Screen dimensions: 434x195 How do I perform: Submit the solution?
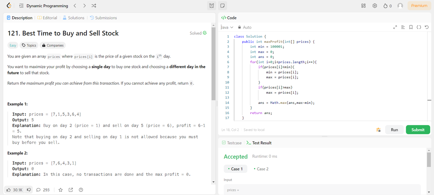click(418, 130)
